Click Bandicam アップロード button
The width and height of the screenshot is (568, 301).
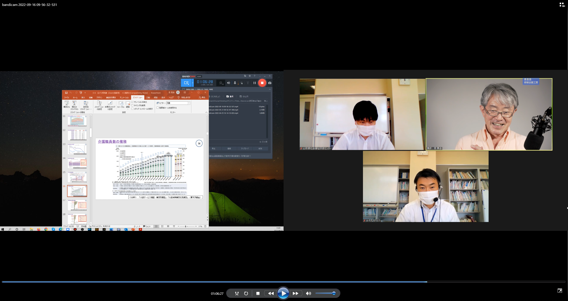[245, 149]
